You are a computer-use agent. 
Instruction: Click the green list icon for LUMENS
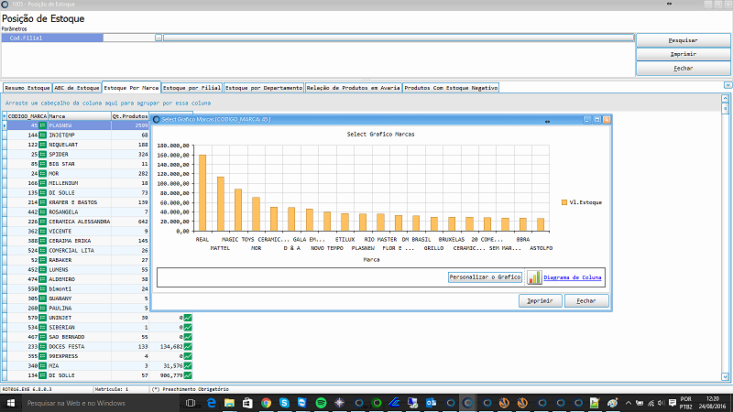[42, 269]
